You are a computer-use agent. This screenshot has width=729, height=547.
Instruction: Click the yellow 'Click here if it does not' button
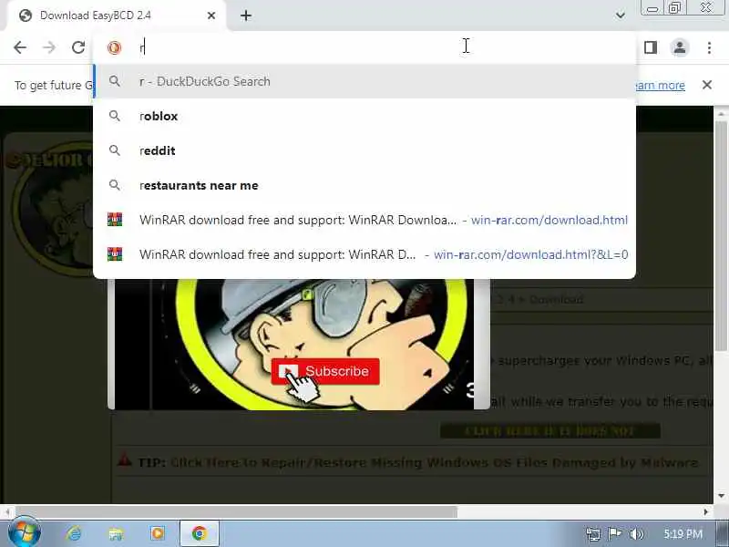pos(550,431)
